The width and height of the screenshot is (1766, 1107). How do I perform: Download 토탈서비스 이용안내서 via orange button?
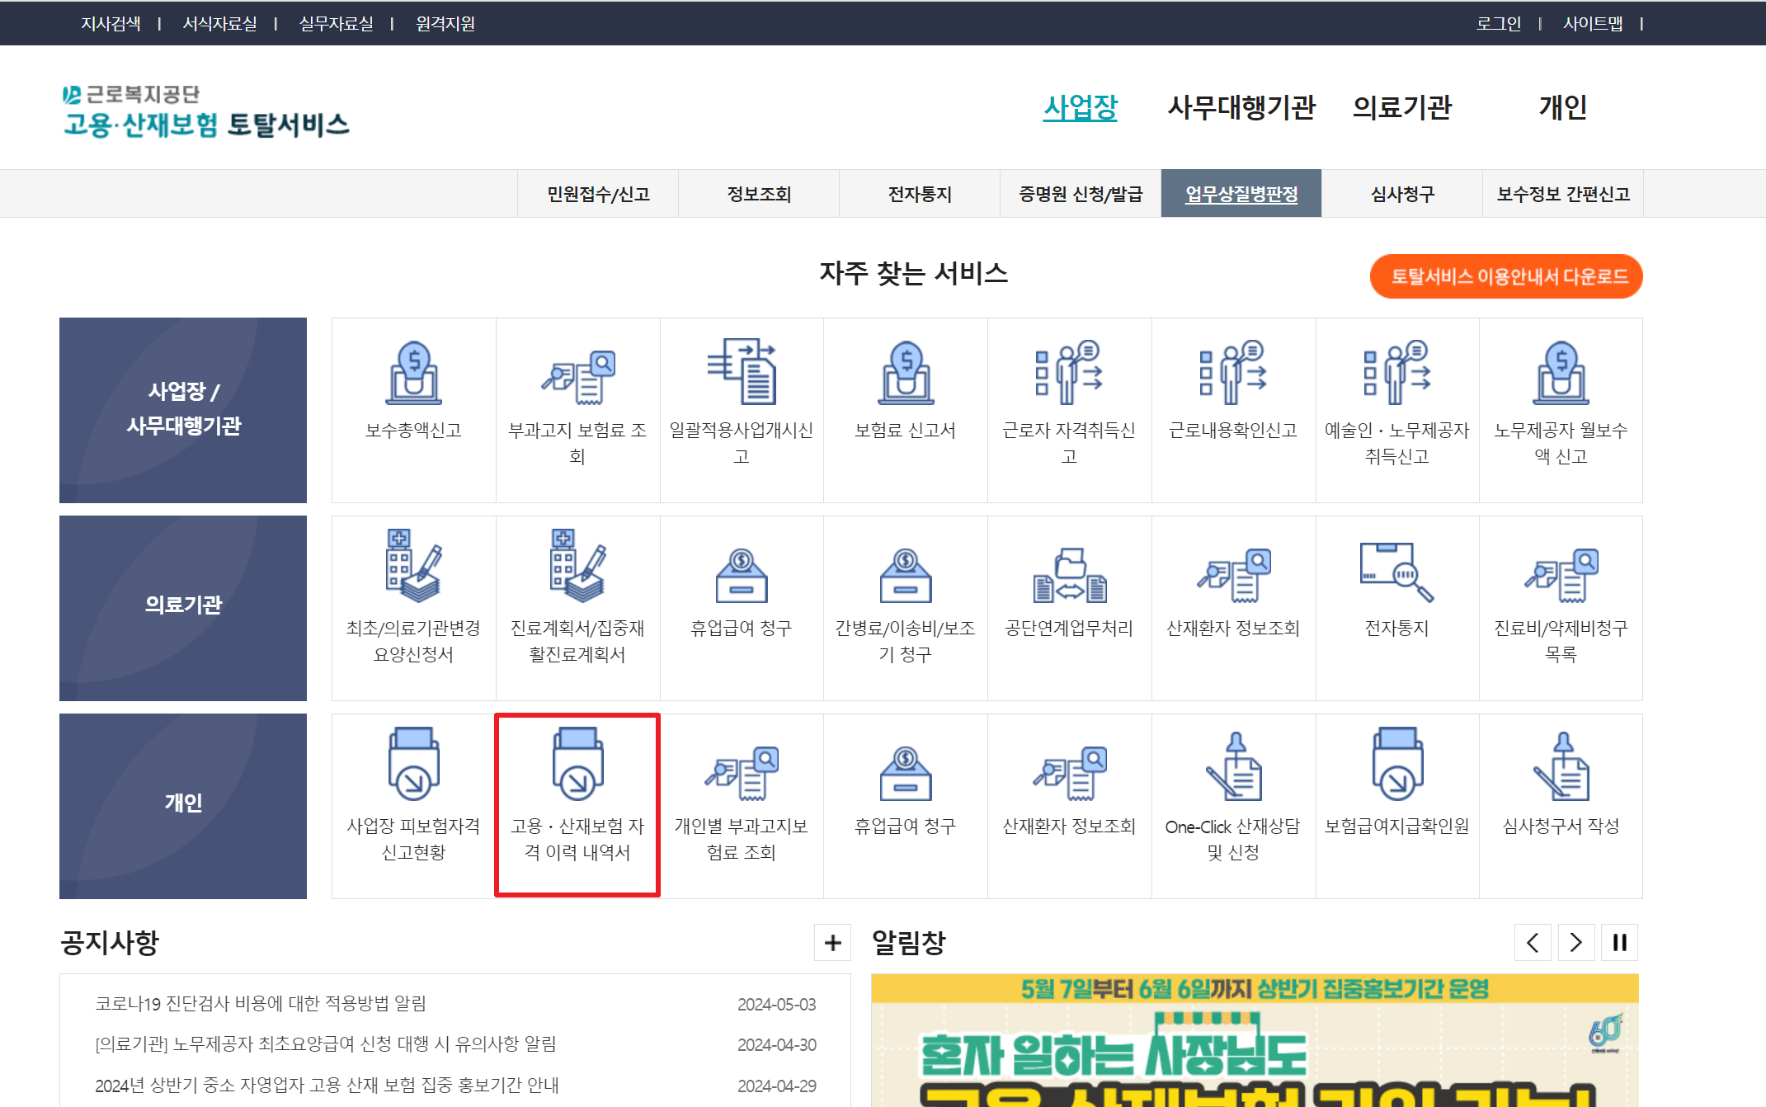click(1505, 276)
